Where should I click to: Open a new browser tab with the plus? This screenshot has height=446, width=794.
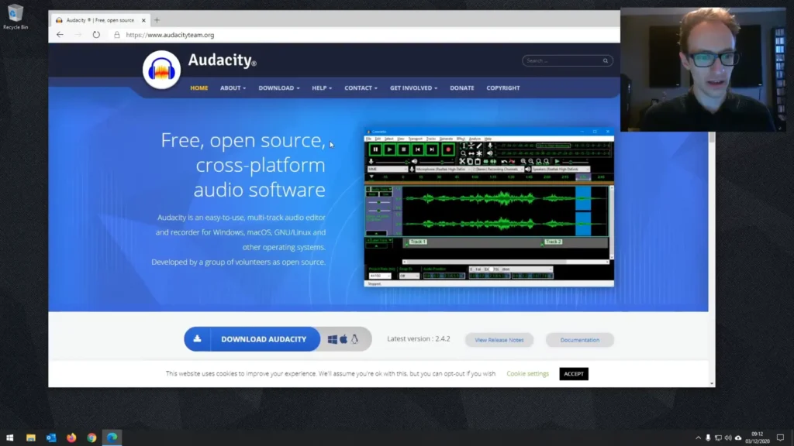(x=157, y=20)
